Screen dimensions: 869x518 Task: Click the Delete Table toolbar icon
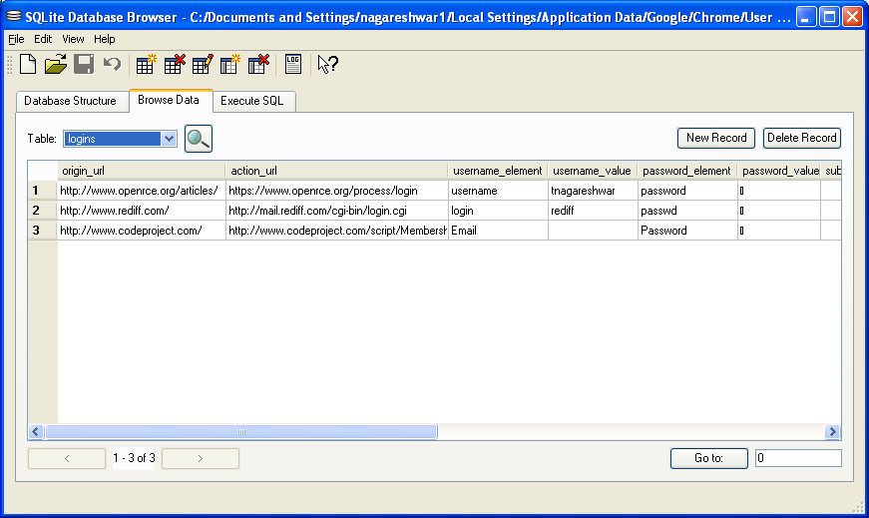174,64
